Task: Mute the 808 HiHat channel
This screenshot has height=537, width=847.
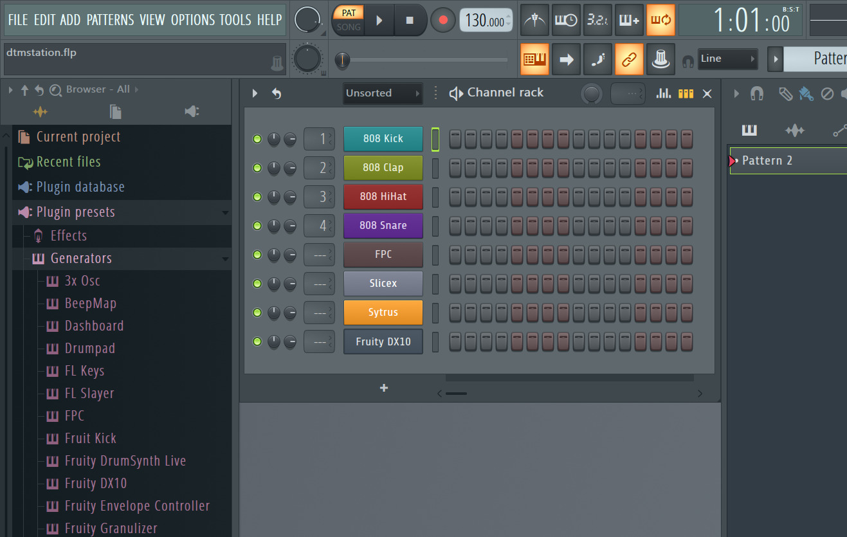Action: point(257,197)
